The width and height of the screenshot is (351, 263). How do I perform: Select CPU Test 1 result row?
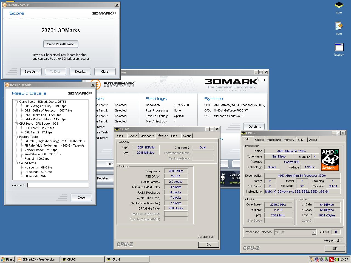39,128
